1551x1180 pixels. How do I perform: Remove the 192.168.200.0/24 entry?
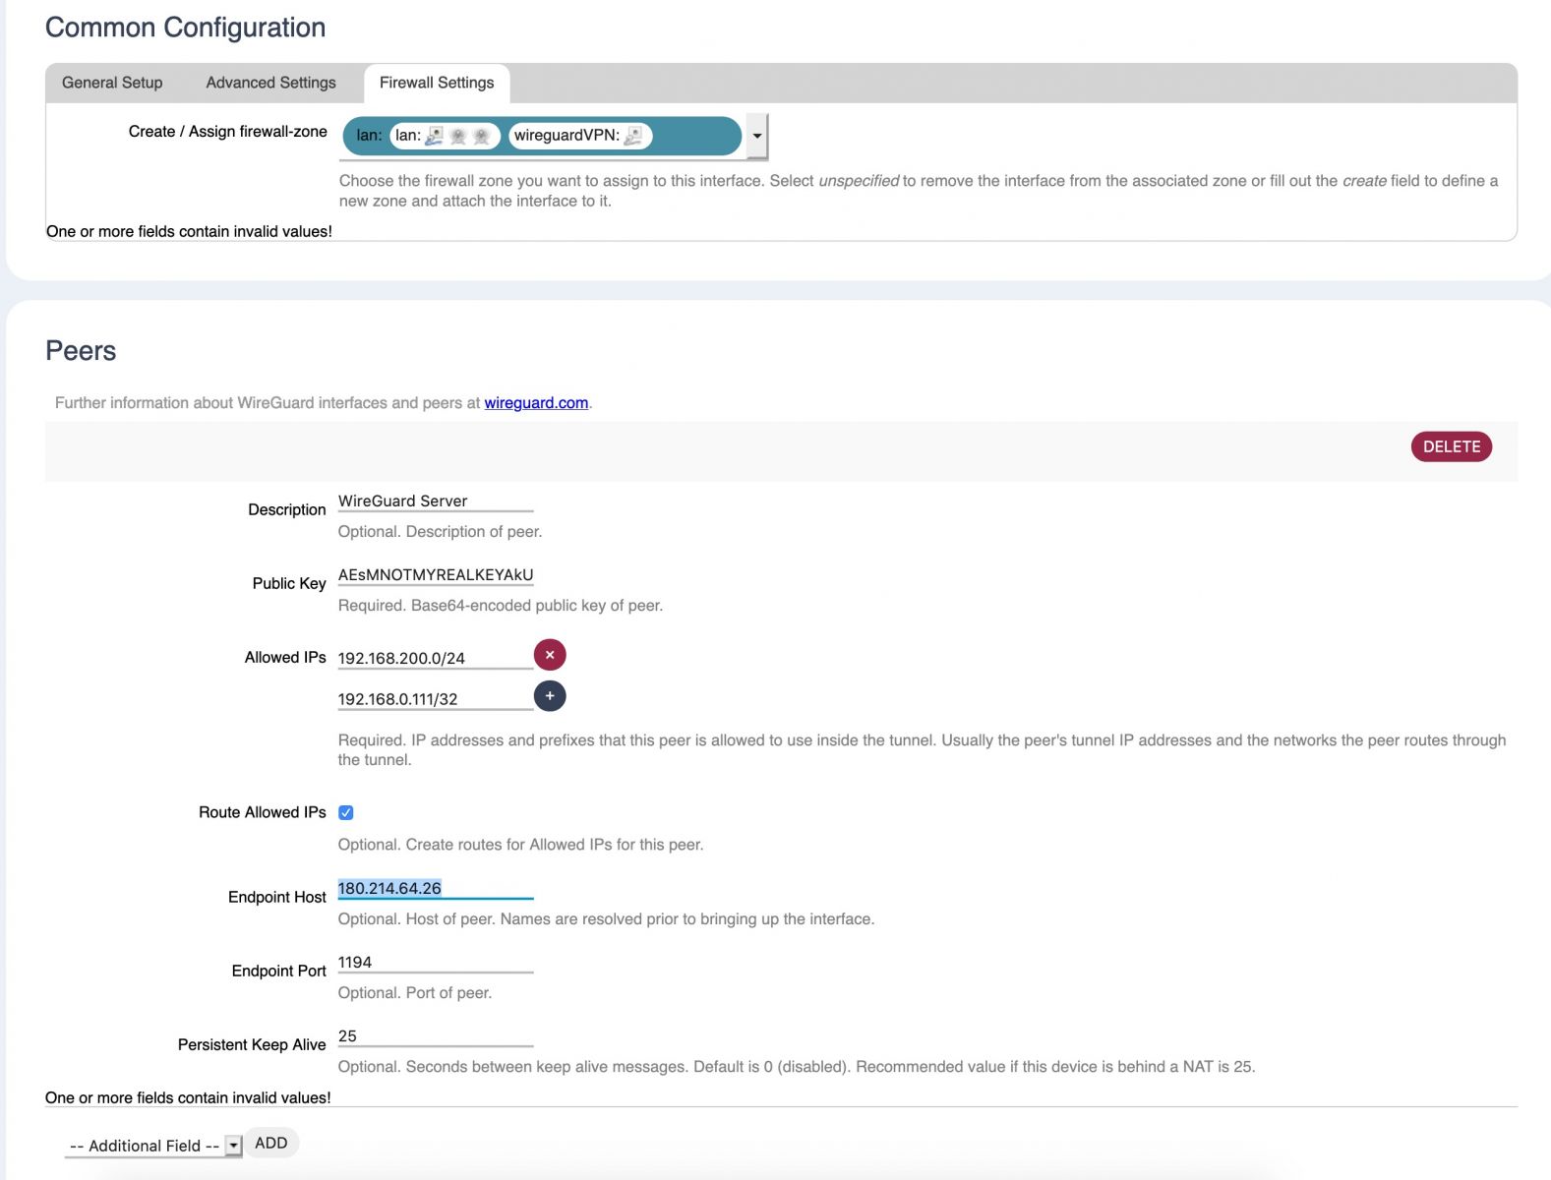550,655
